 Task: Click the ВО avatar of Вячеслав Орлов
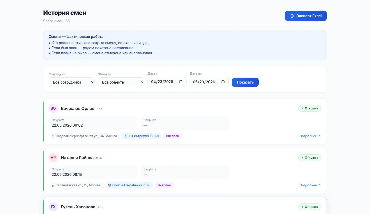coord(53,108)
